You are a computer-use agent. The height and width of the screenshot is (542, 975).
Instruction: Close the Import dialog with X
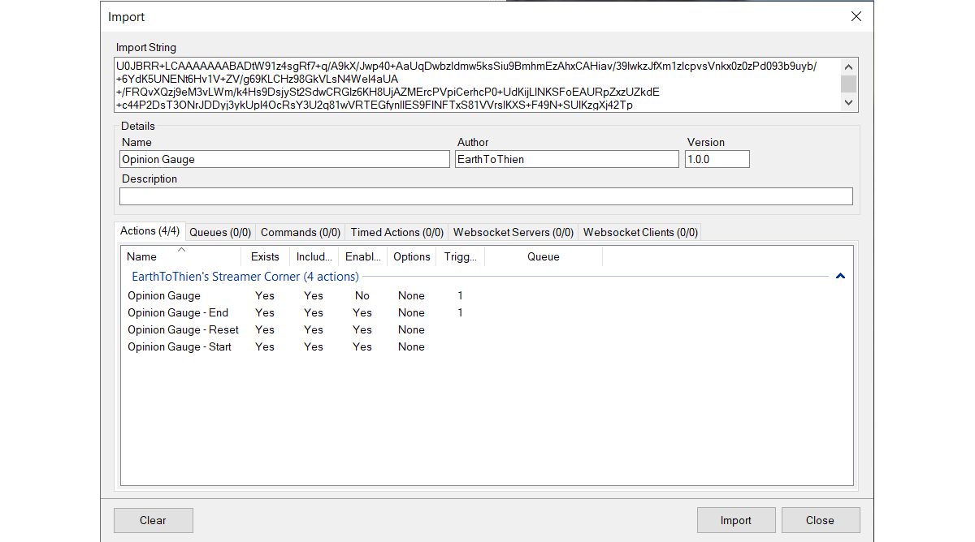(x=856, y=16)
